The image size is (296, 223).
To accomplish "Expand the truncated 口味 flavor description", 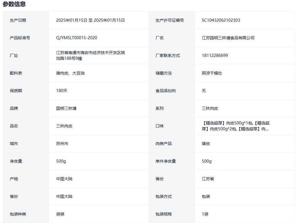I will [236, 126].
